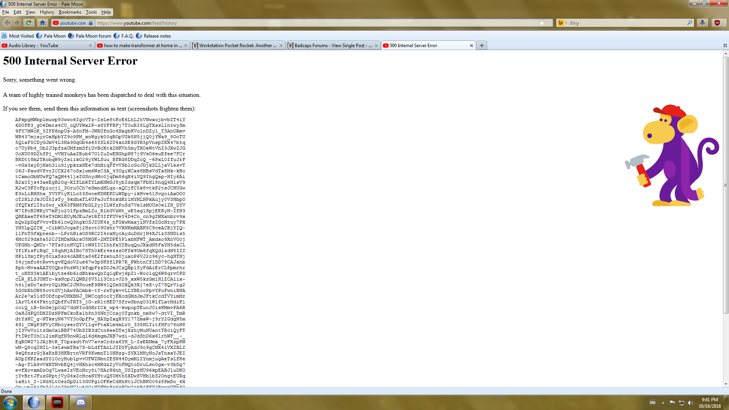Expand the URL history dropdown arrow
Screen dimensions: 729x410
pos(549,23)
